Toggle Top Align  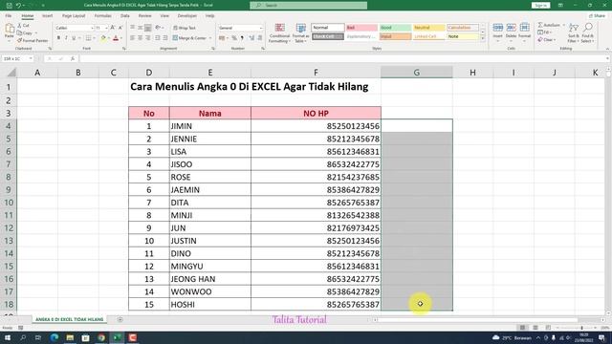[133, 28]
